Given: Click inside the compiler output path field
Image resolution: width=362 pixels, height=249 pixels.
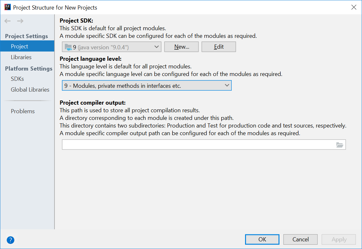Looking at the screenshot, I should pos(191,144).
